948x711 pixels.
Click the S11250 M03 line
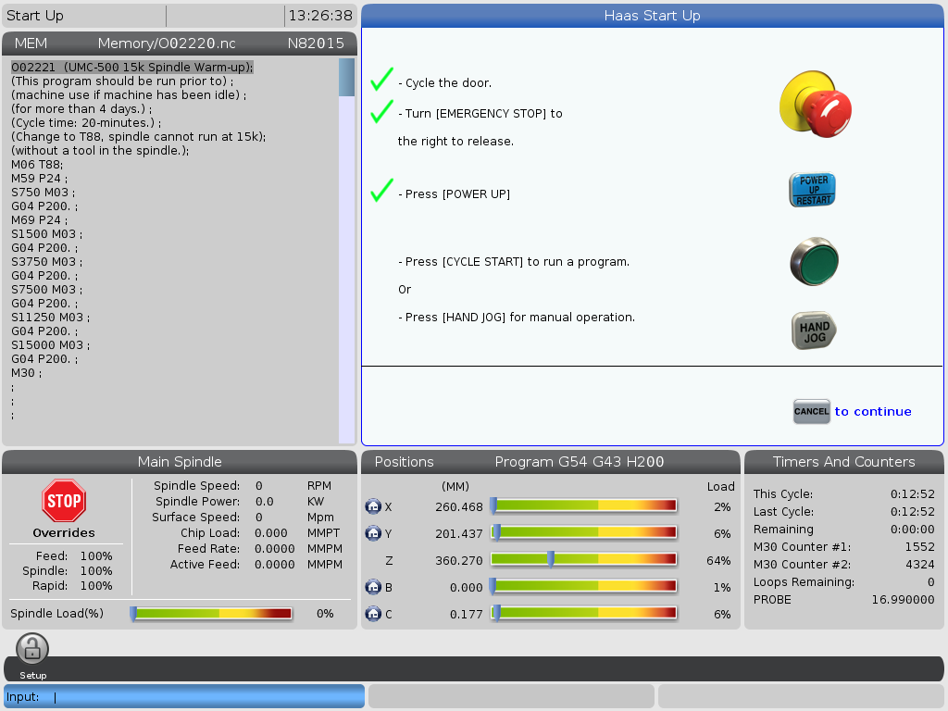(50, 318)
